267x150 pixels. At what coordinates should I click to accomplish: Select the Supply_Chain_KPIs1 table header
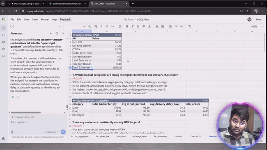click(97, 35)
